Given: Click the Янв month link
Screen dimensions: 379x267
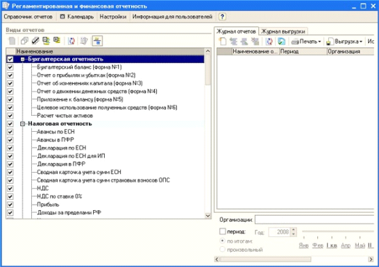Looking at the screenshot, I should (x=303, y=246).
